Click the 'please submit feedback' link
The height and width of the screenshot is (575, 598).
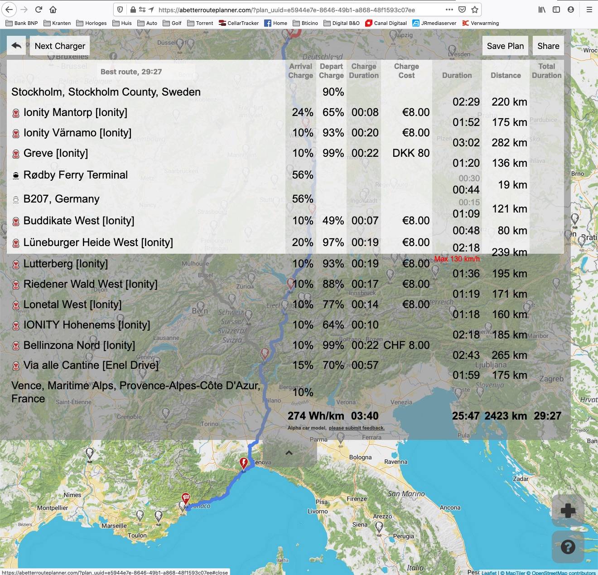[x=357, y=428]
